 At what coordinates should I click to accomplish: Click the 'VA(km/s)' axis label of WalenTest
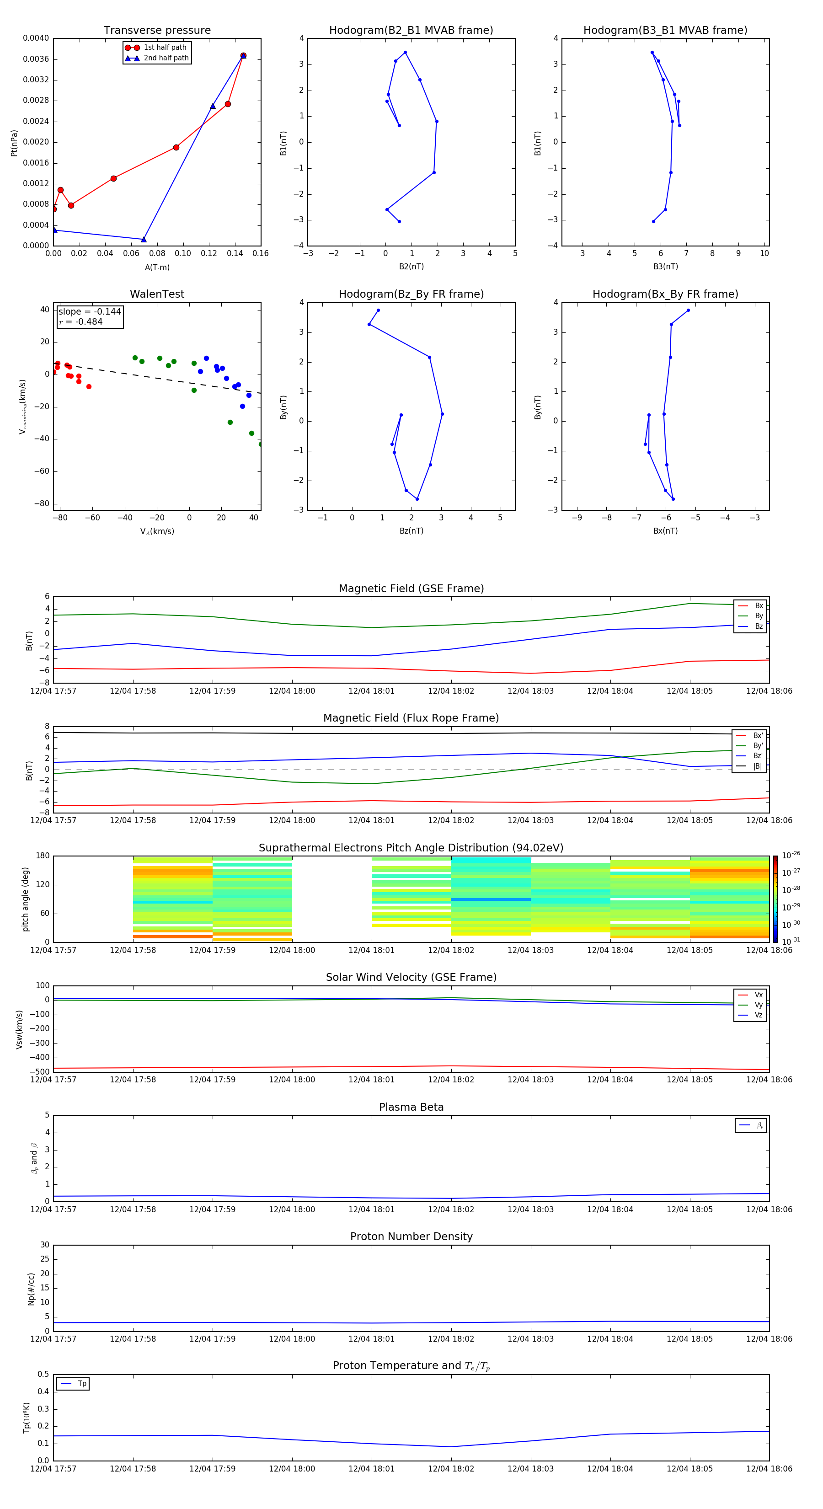(x=157, y=531)
